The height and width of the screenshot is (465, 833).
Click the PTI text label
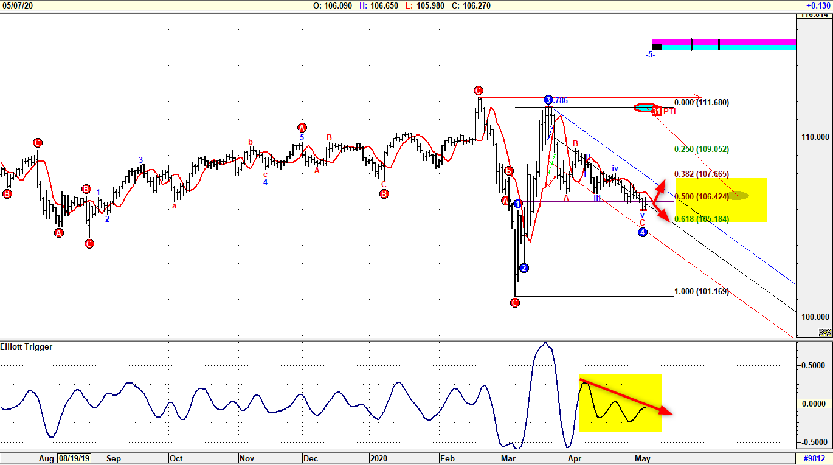tap(669, 111)
